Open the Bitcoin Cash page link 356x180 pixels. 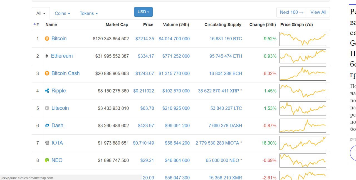click(x=66, y=73)
